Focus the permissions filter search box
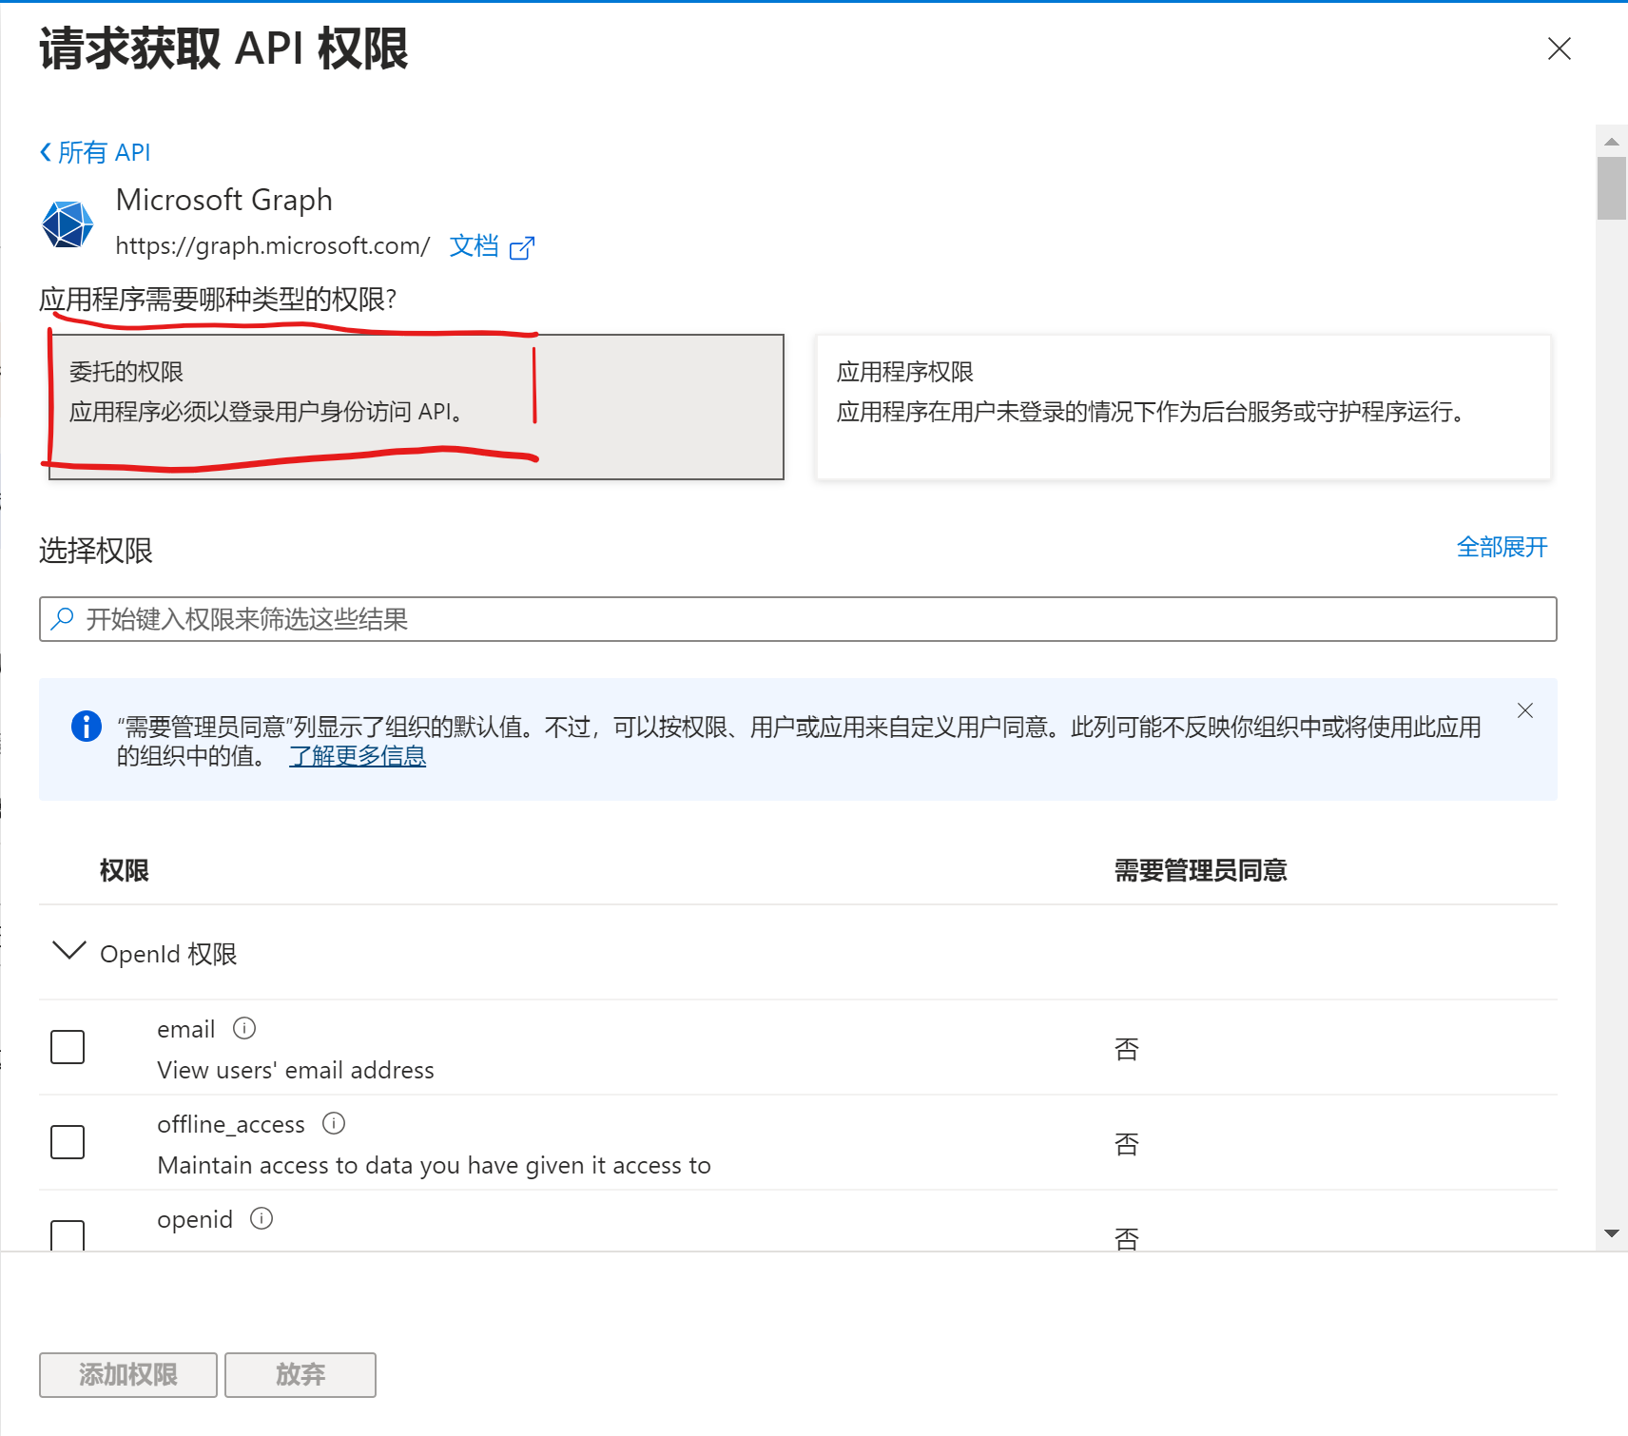 [798, 619]
